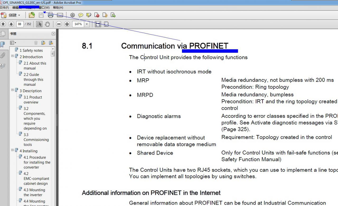This screenshot has width=338, height=206.
Task: Click the Rotate page icon
Action: point(105,15)
